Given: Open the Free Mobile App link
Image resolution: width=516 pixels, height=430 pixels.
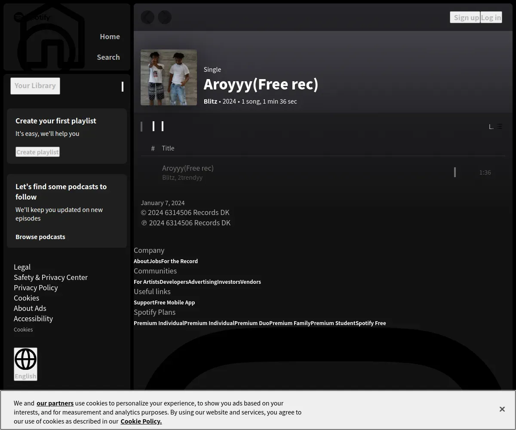Looking at the screenshot, I should (x=175, y=302).
